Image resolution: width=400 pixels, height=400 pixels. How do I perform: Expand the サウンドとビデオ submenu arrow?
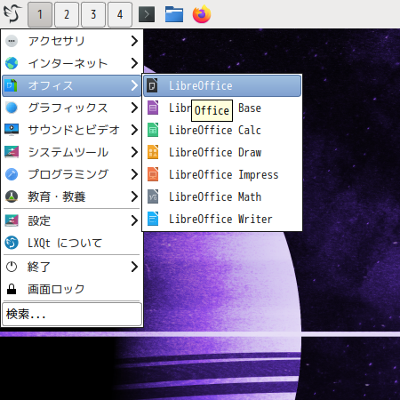(x=134, y=130)
